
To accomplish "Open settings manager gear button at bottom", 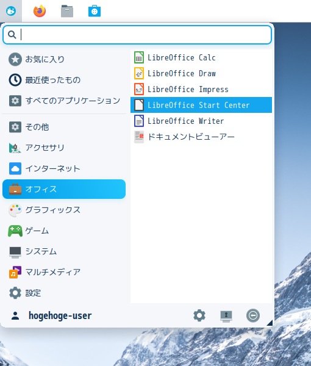I will pos(199,315).
